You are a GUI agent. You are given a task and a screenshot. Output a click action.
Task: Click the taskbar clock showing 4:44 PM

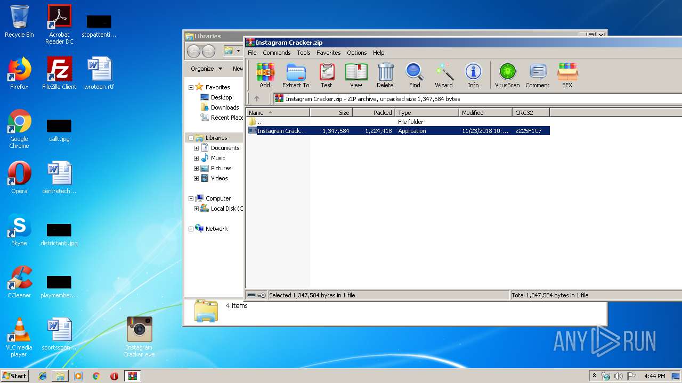tap(654, 376)
